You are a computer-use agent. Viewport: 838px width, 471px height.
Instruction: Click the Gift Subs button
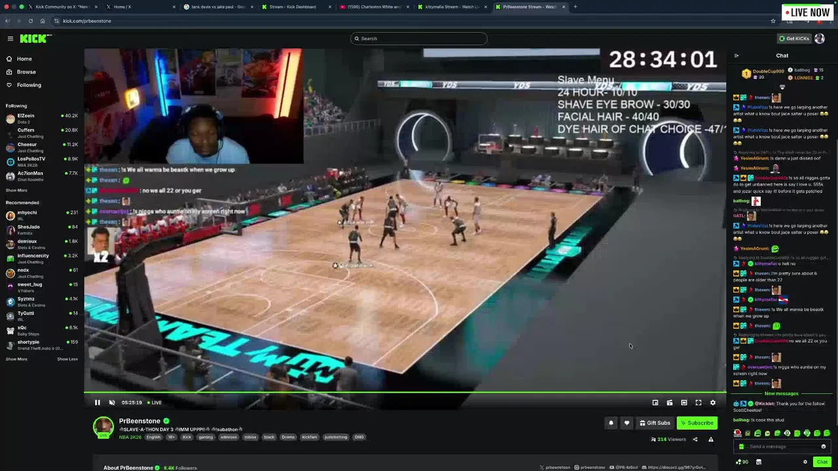click(655, 423)
